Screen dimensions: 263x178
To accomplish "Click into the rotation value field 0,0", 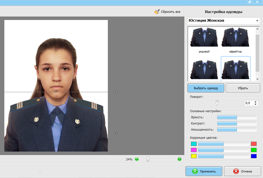I will click(249, 103).
